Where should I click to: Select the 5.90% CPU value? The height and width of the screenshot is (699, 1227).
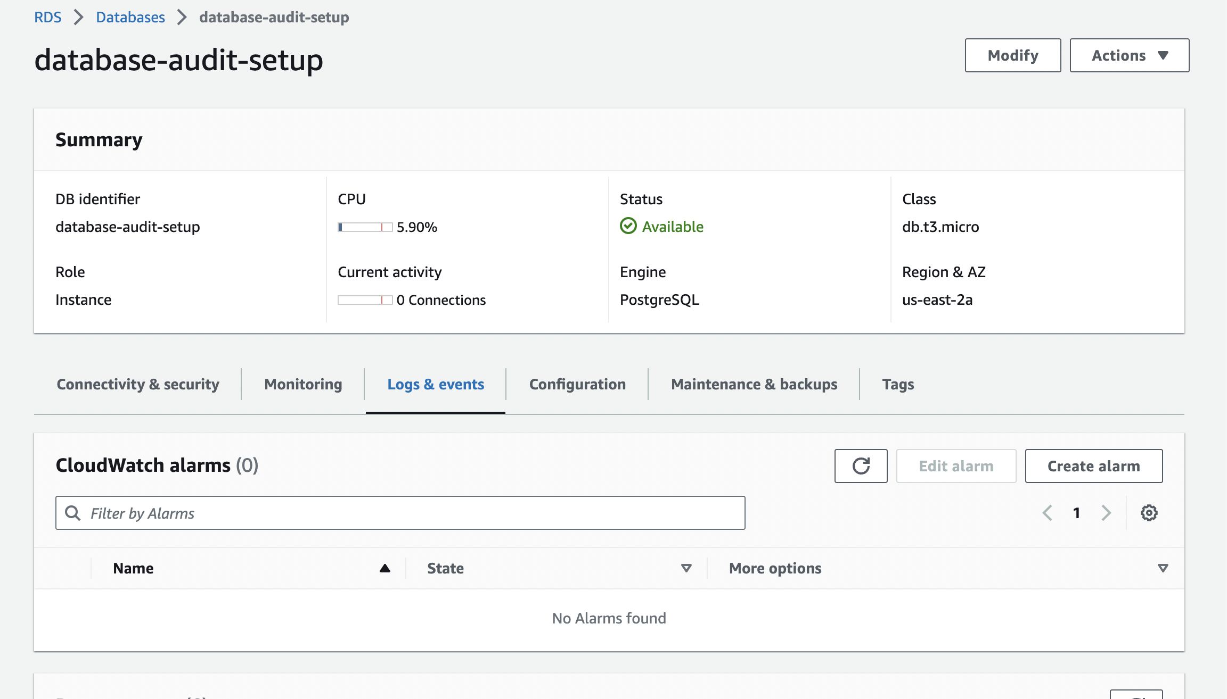(x=417, y=227)
